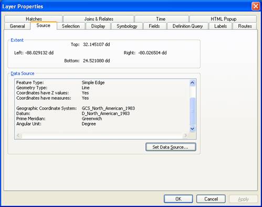
Task: Click the GCS_North_American_1983 value
Action: coord(108,108)
